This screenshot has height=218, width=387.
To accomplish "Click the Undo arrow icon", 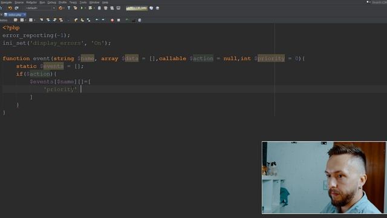I will click(x=10, y=8).
